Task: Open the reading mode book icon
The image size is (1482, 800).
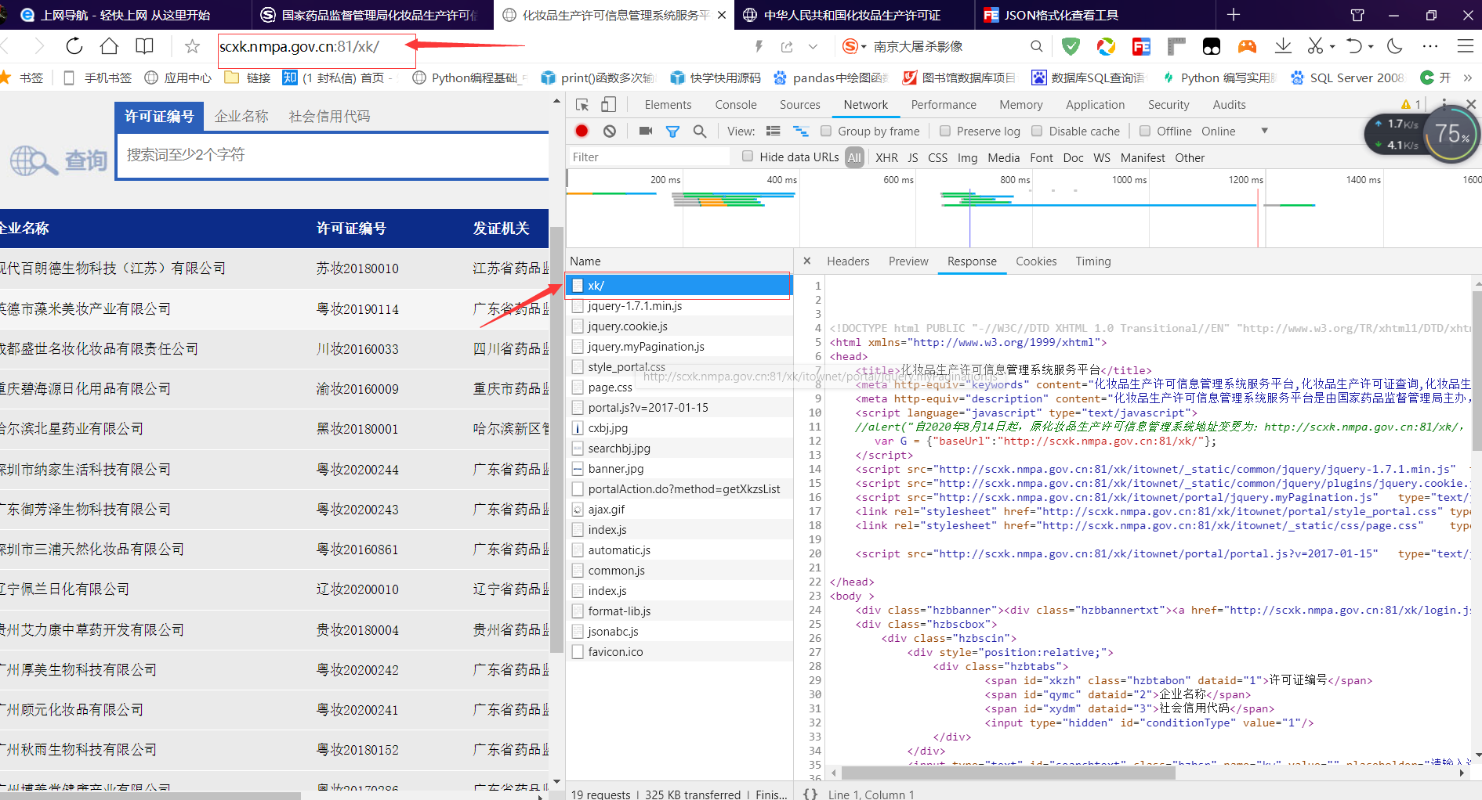Action: [x=144, y=46]
